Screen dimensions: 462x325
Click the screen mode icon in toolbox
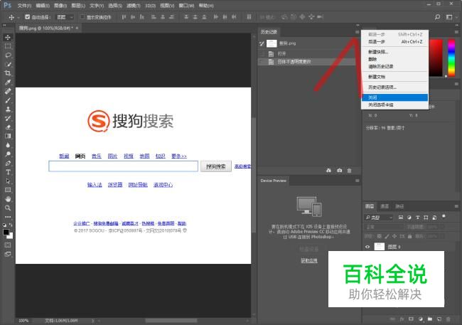(x=8, y=254)
